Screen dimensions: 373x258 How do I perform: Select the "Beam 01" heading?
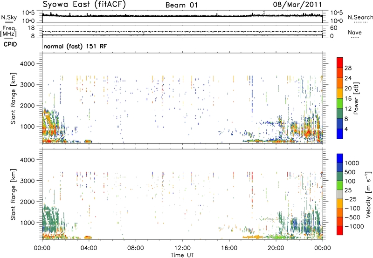pyautogui.click(x=182, y=5)
